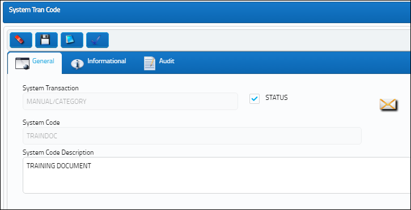
Task: Switch to the Informational tab
Action: coord(107,61)
